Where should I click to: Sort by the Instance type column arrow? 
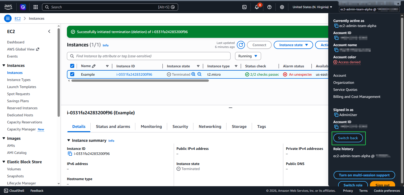tap(236, 66)
